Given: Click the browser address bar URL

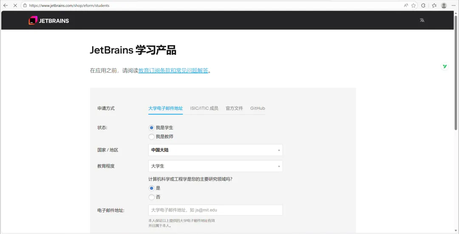Looking at the screenshot, I should 69,5.
